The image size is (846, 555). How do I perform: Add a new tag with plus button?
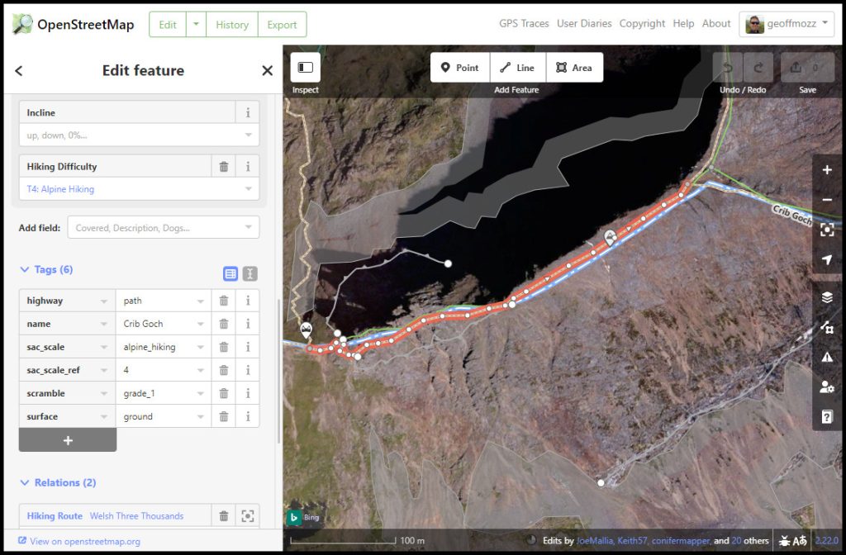[68, 440]
